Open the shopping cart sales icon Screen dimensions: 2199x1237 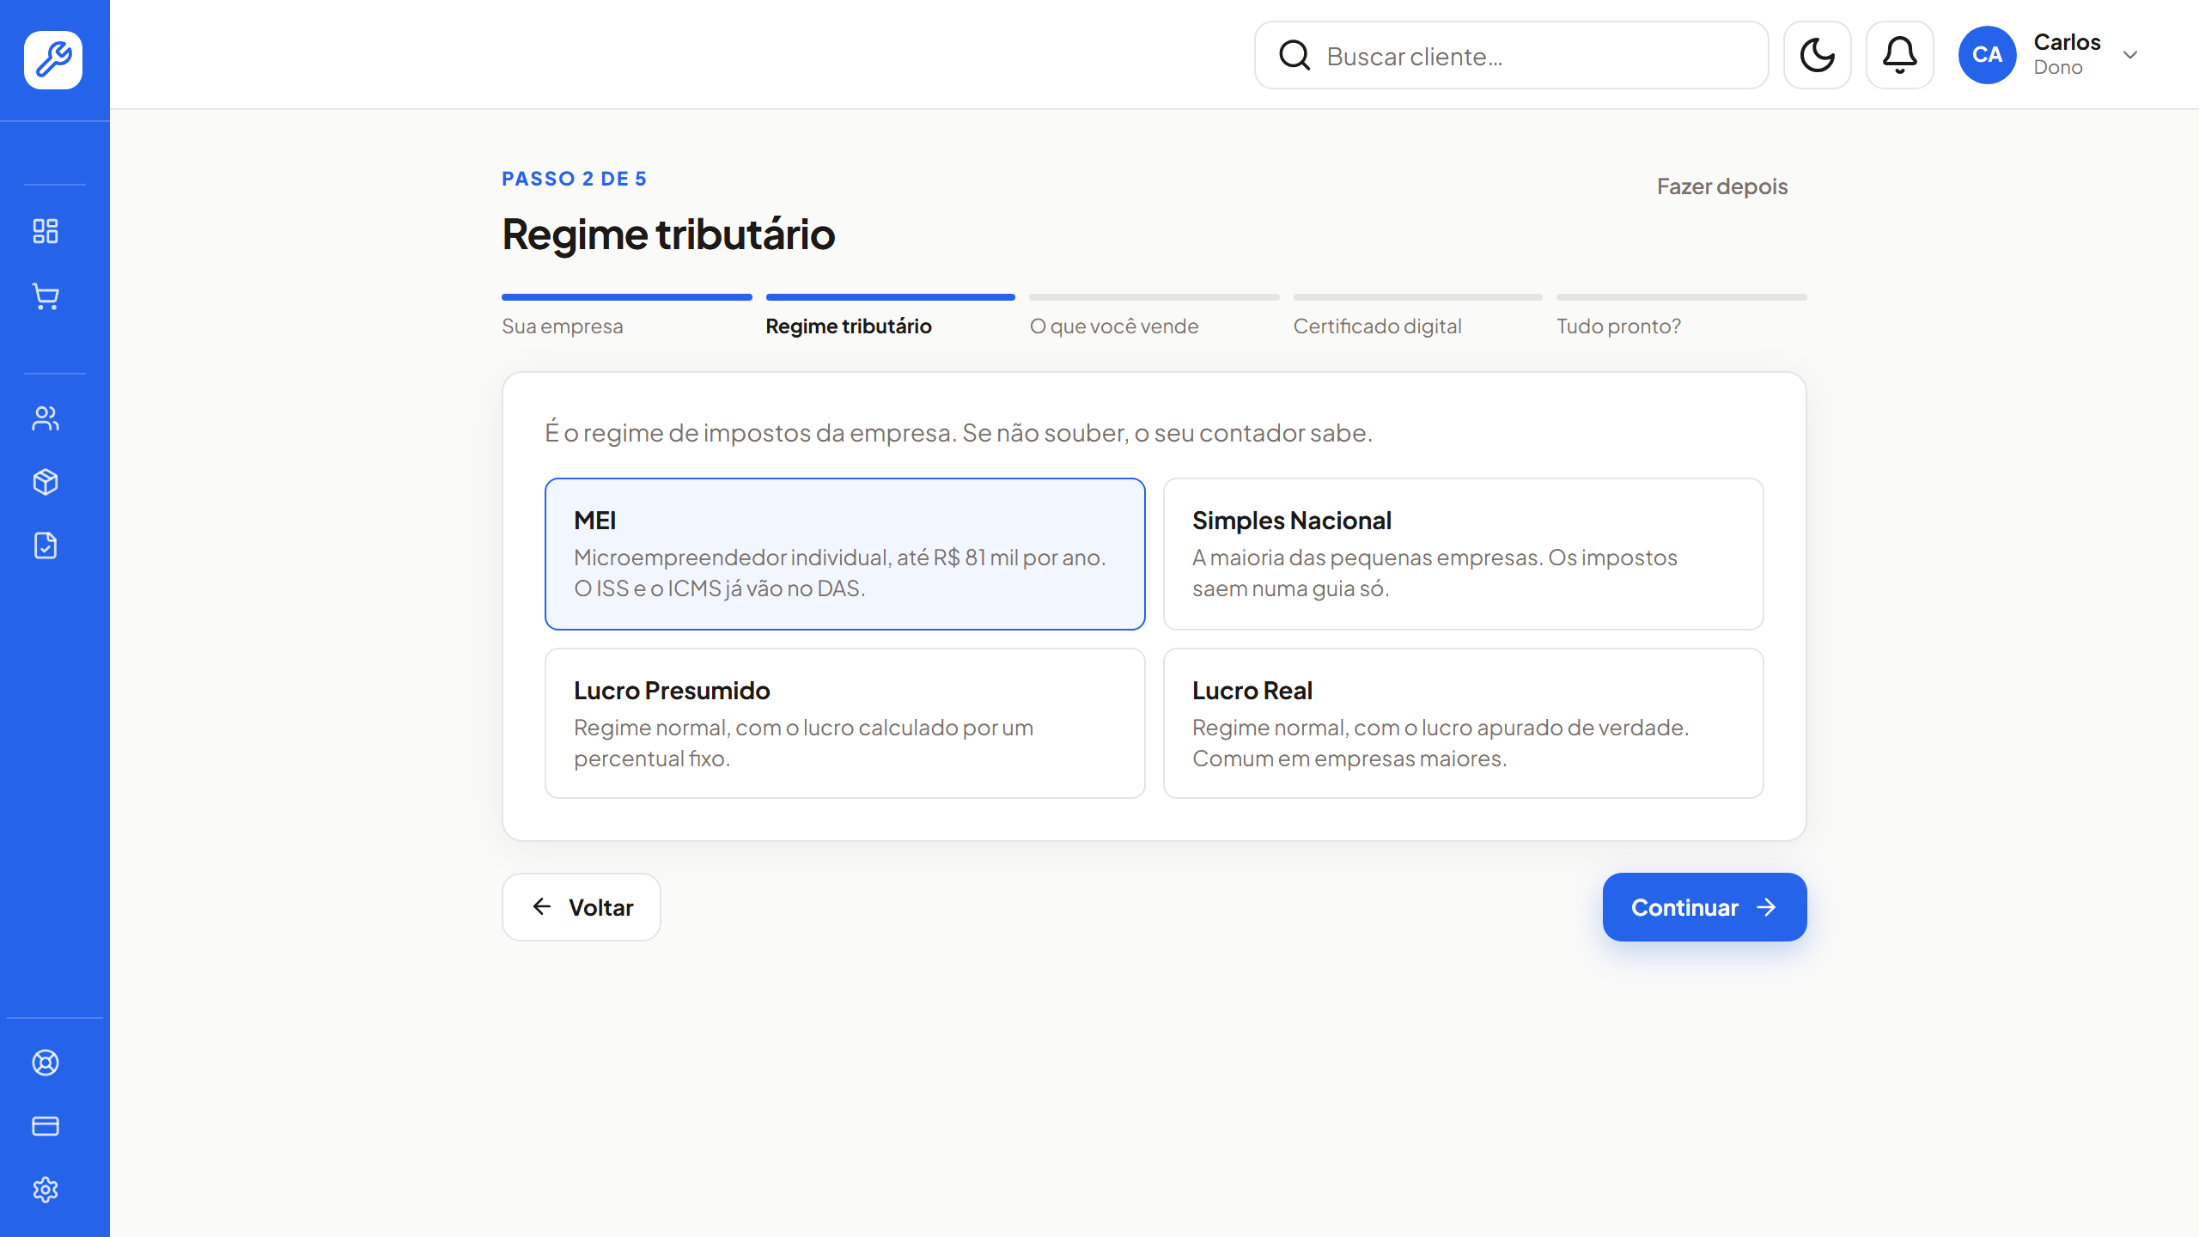coord(46,296)
